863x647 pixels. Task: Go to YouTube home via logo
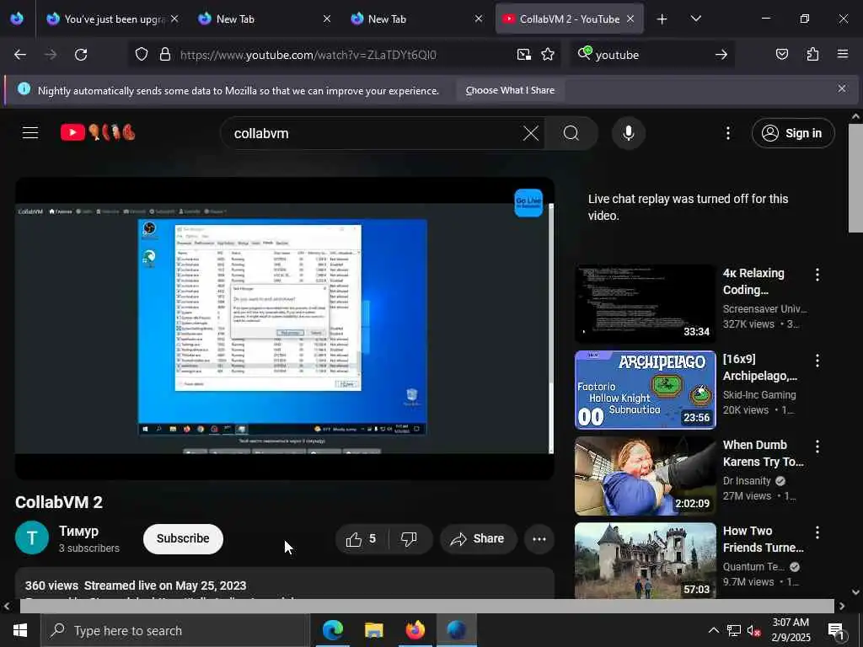[x=98, y=132]
